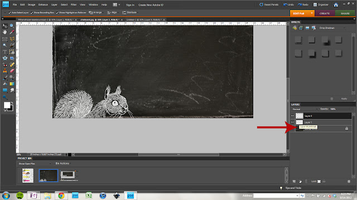The height and width of the screenshot is (200, 357).
Task: Create a new layer in Layers panel
Action: [x=294, y=182]
